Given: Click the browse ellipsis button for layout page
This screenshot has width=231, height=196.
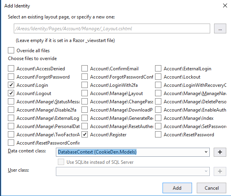Looking at the screenshot, I should click(220, 29).
